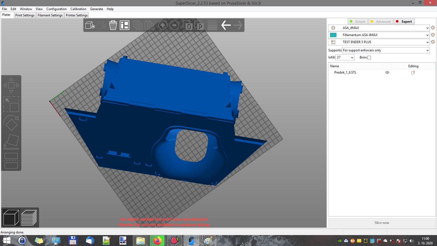The width and height of the screenshot is (437, 246).
Task: Open the Calibration menu
Action: [x=78, y=9]
